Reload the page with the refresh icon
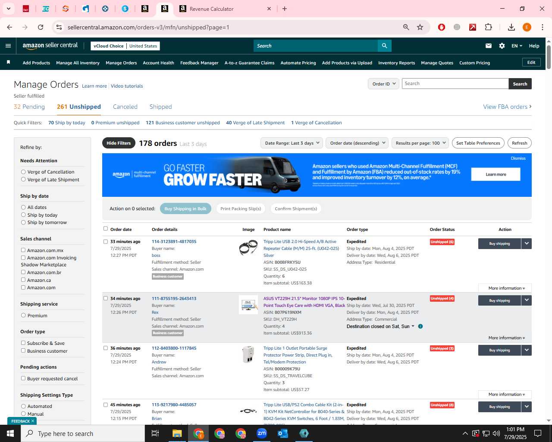The image size is (552, 442). point(41,27)
